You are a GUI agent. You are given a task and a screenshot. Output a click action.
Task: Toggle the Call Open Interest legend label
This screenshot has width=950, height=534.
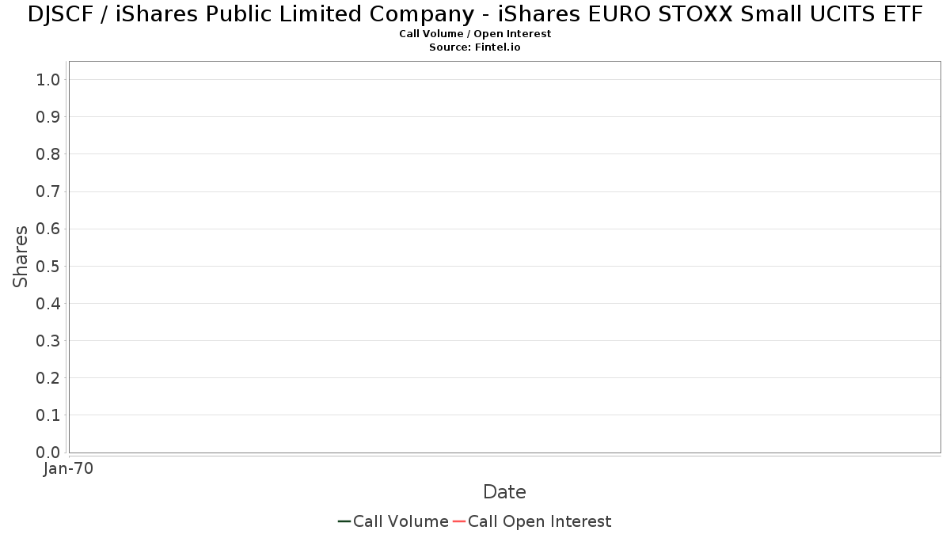[539, 521]
